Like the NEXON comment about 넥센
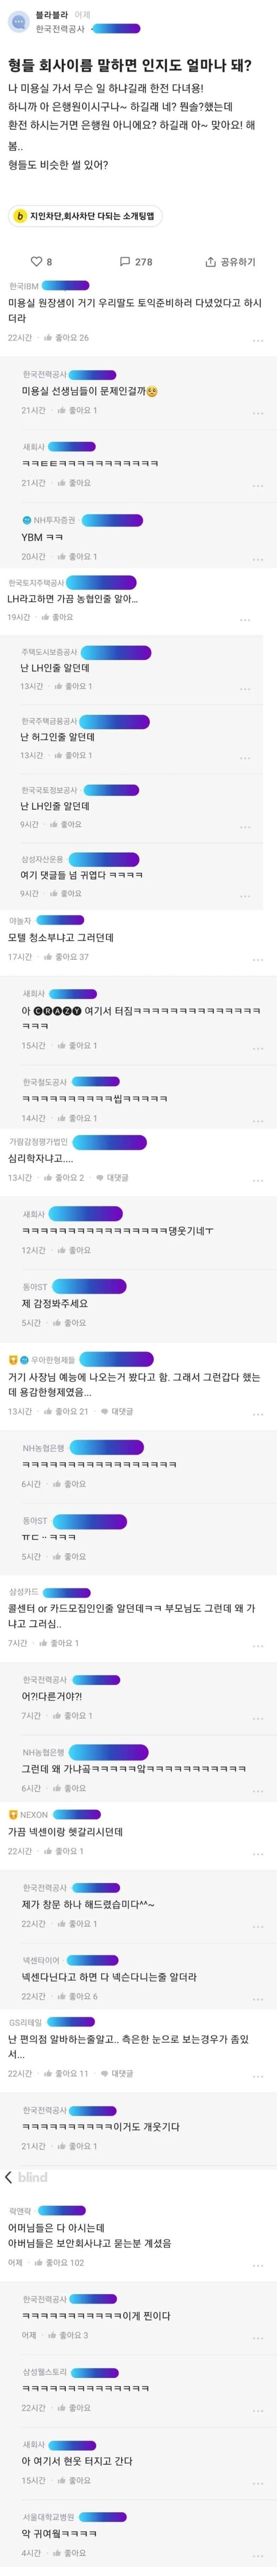Viewport: 279px width, 2576px height. click(x=63, y=1851)
